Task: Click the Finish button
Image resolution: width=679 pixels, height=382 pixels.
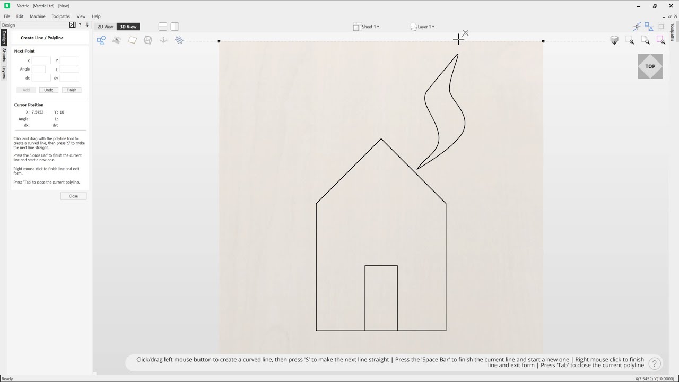Action: [x=72, y=90]
